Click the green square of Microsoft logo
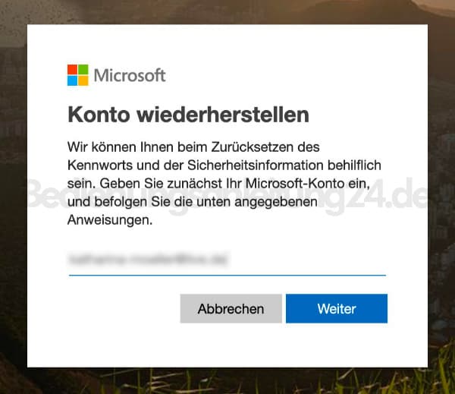The image size is (455, 394). (x=83, y=69)
